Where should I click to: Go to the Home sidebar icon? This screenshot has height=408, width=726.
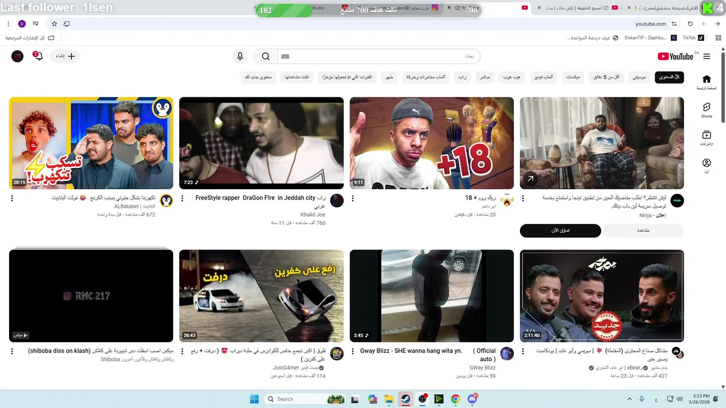(x=706, y=82)
